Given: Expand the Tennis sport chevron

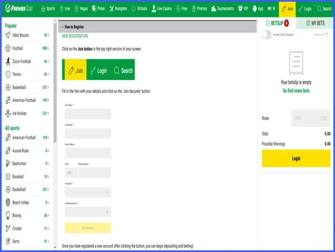Looking at the screenshot, I should [x=48, y=74].
